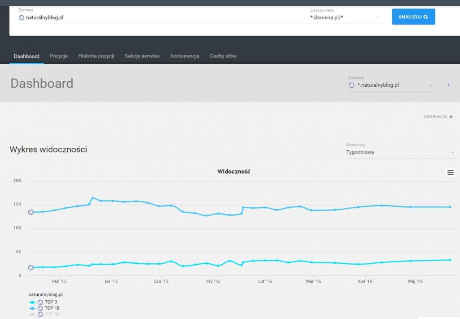Go to the Historia pozycji tab
Image resolution: width=460 pixels, height=319 pixels.
(x=96, y=56)
